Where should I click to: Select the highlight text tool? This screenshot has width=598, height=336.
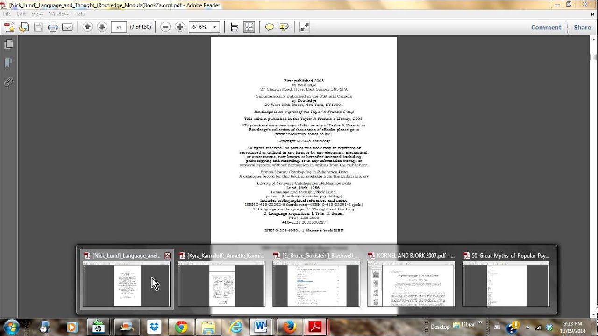(284, 27)
